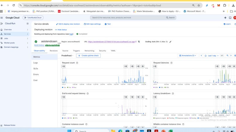Switch to the YAML tab
The height and width of the screenshot is (132, 236).
pyautogui.click(x=113, y=51)
